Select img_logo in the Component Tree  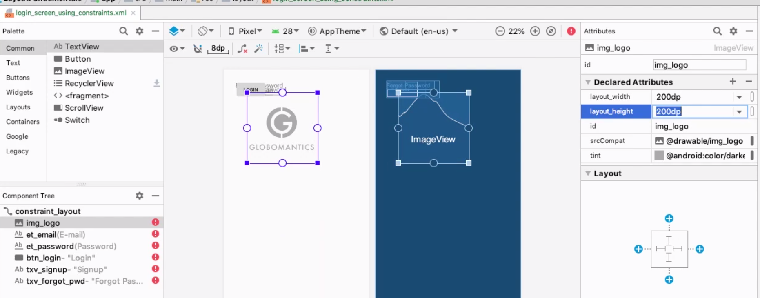point(82,223)
